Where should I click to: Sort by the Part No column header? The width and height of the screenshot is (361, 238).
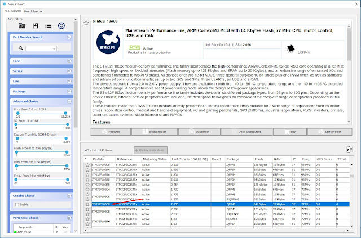[x=103, y=159]
